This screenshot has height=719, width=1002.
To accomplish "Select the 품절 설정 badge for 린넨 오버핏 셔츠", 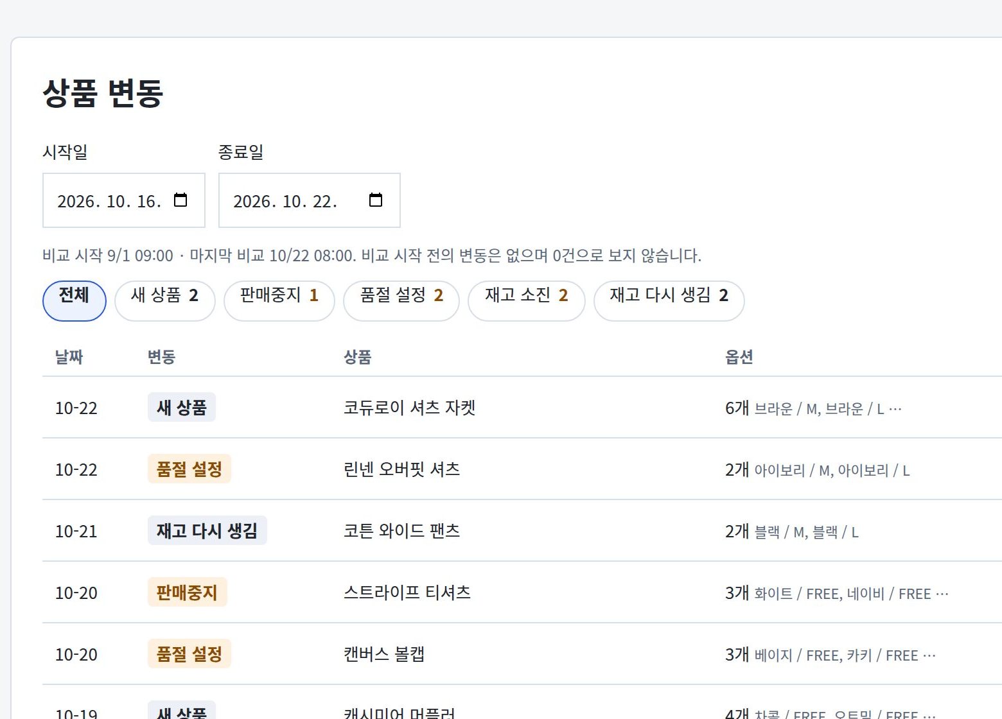I will click(189, 469).
